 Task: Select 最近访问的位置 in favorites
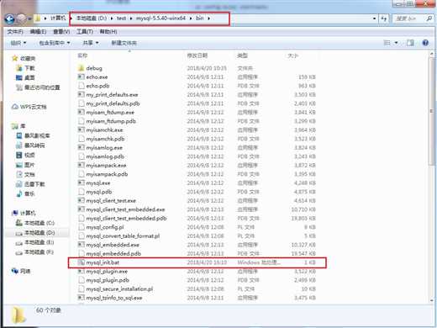38,87
